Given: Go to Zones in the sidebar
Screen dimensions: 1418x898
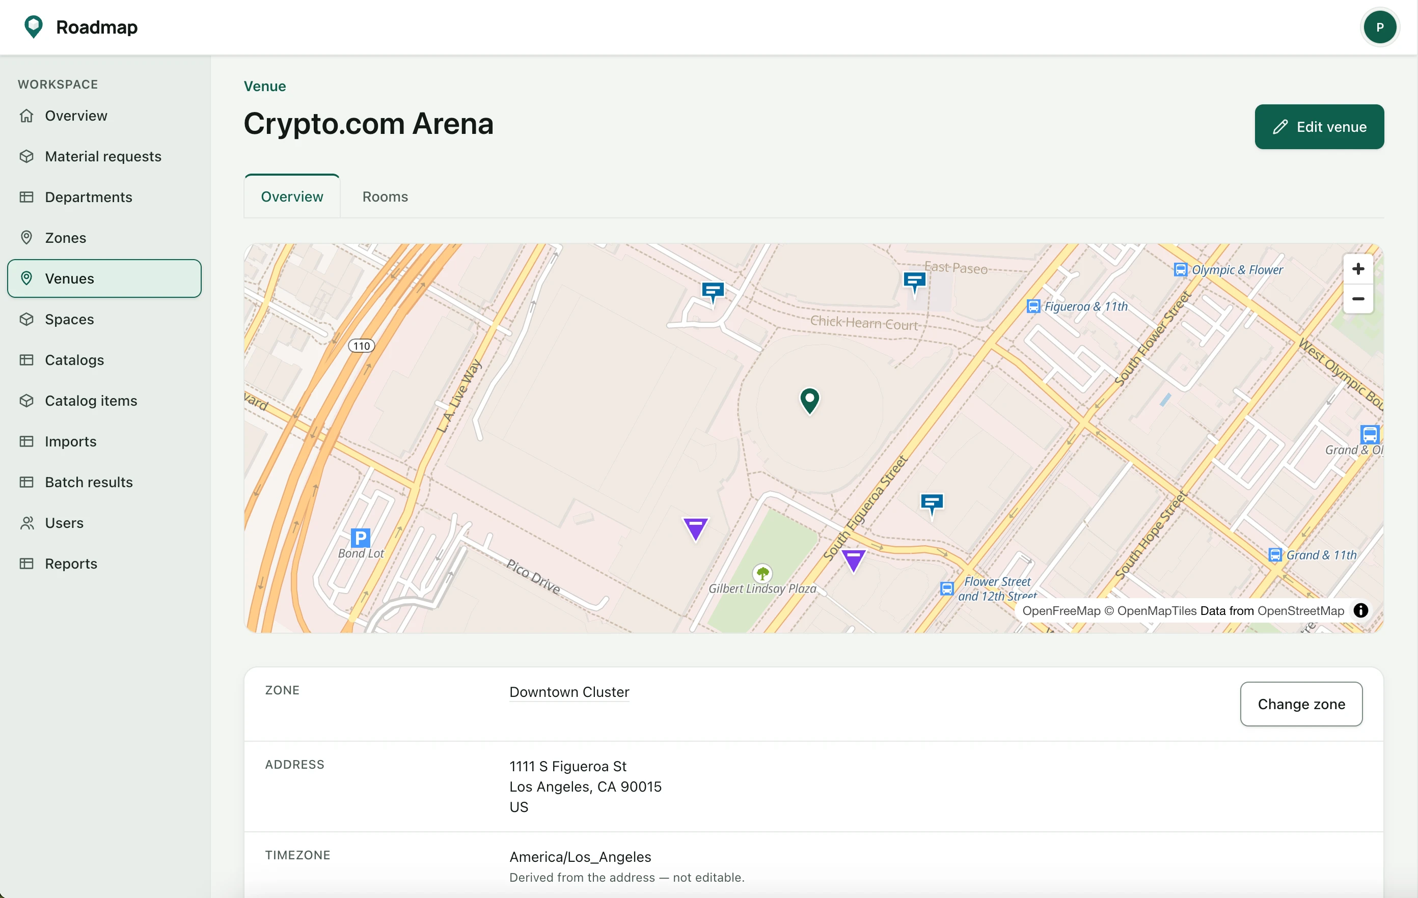Looking at the screenshot, I should click(104, 237).
